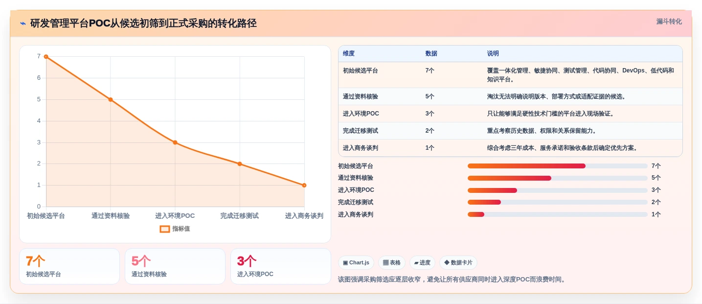Click the 7个 初始候选平台 data card
Image resolution: width=702 pixels, height=304 pixels.
tap(69, 266)
